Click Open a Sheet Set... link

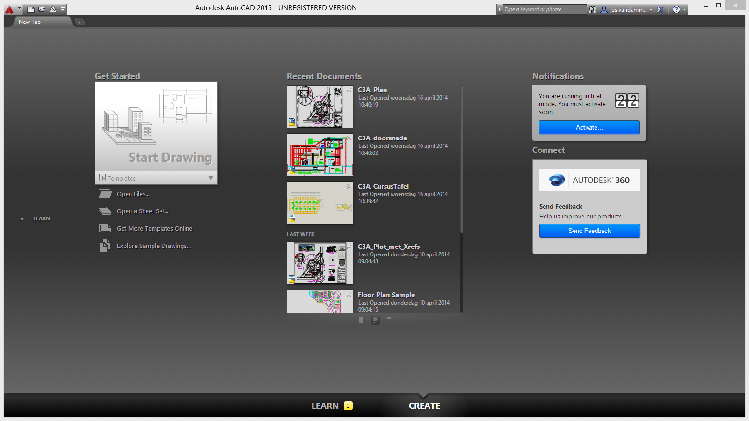[x=143, y=211]
